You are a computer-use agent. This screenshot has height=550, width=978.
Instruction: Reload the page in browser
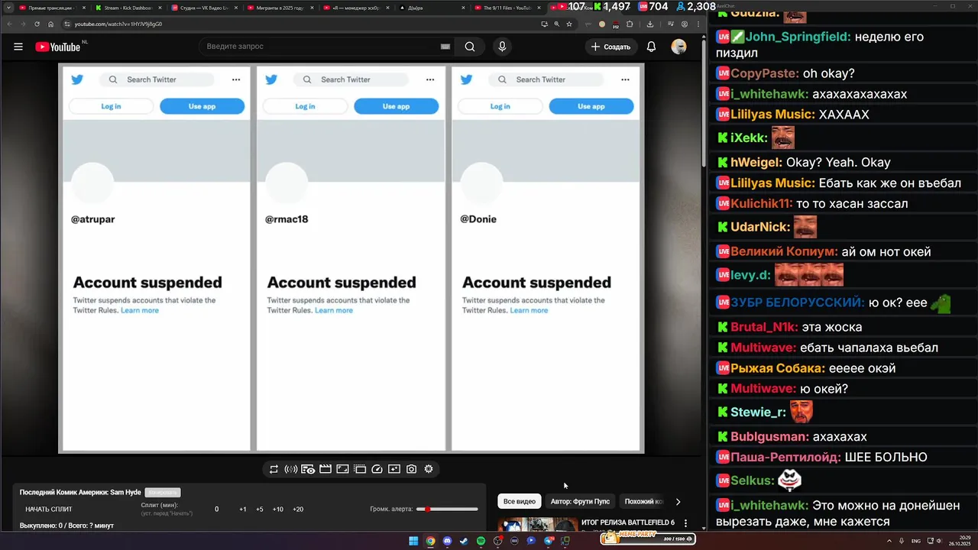click(x=37, y=24)
